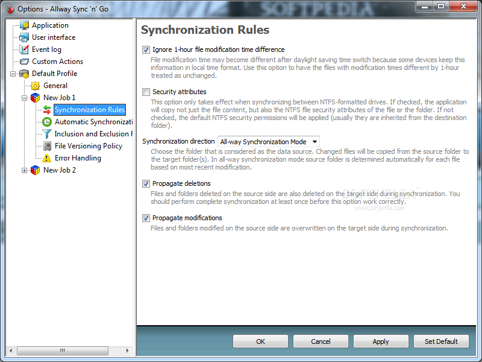Toggle the Propagate modifications checkbox
This screenshot has height=362, width=482.
tap(146, 218)
